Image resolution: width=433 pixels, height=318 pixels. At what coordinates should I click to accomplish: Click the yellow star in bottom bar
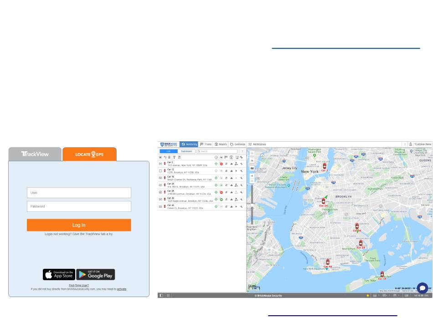tap(368, 296)
